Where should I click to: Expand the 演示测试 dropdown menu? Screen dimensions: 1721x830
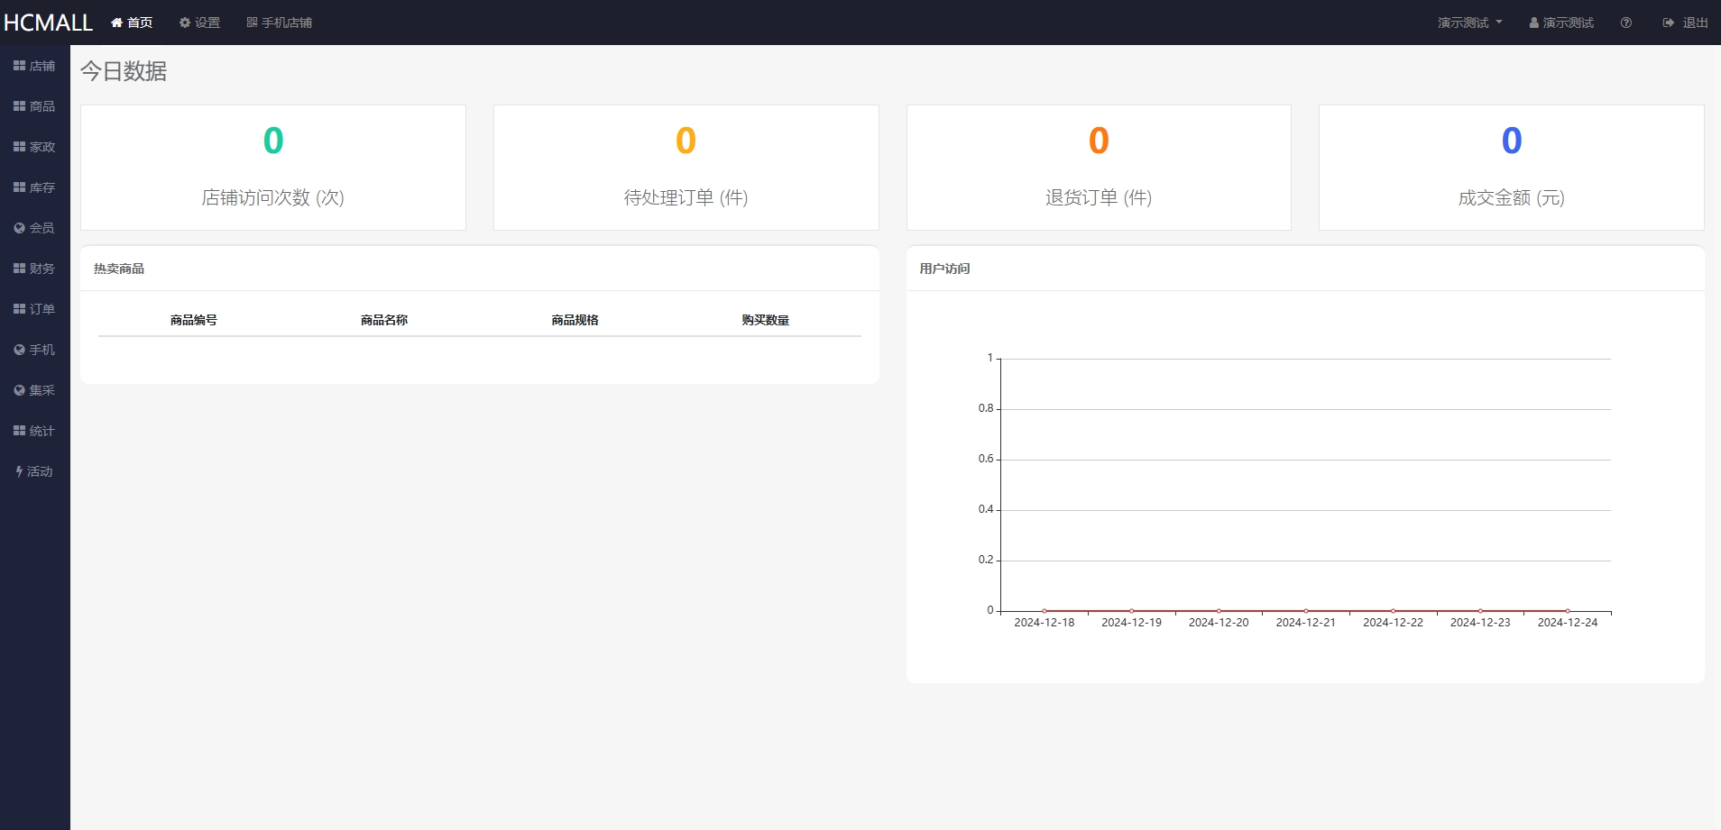1469,23
